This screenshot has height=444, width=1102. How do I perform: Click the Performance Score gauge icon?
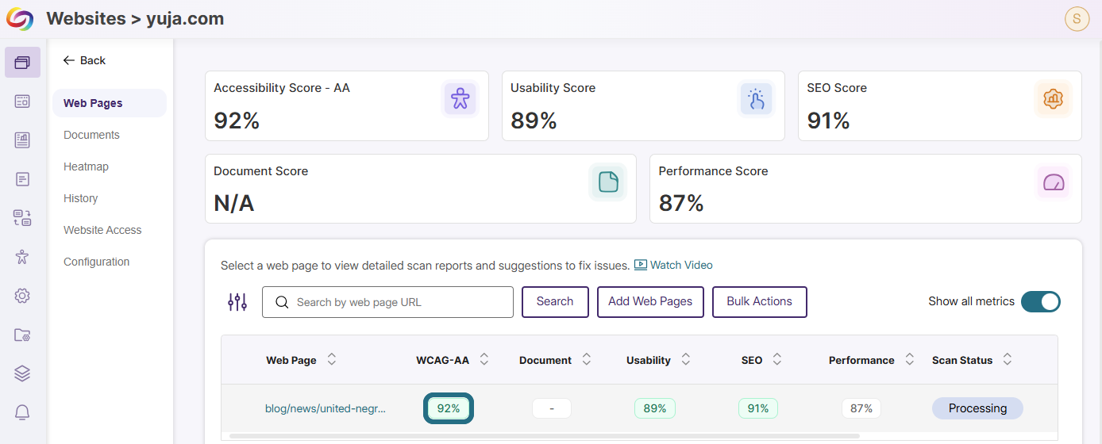[1053, 182]
